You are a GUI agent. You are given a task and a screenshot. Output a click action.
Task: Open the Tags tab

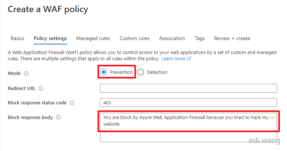click(x=200, y=39)
